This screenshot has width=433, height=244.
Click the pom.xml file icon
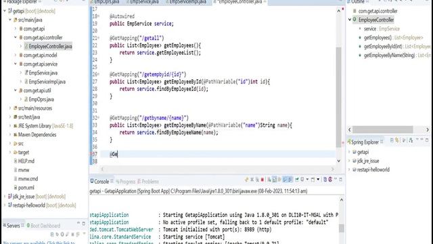pyautogui.click(x=16, y=188)
